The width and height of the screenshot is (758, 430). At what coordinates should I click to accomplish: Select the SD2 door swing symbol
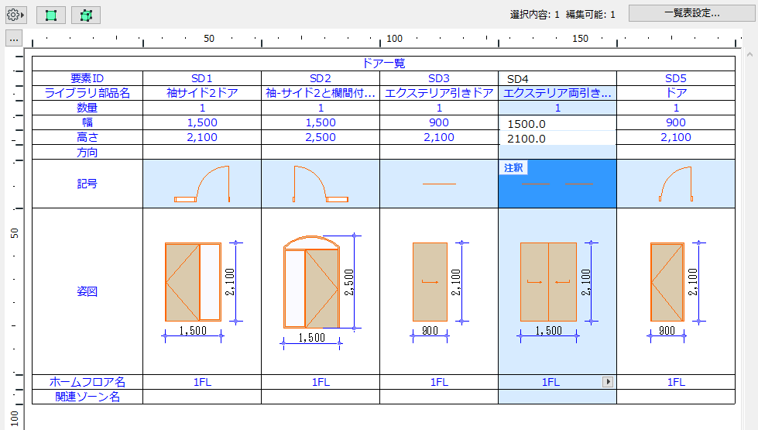(x=321, y=184)
